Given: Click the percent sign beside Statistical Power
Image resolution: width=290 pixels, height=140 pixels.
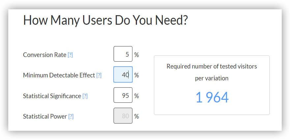Looking at the screenshot, I should point(136,117).
